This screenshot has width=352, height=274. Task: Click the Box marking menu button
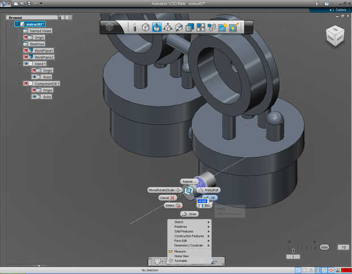(x=204, y=206)
